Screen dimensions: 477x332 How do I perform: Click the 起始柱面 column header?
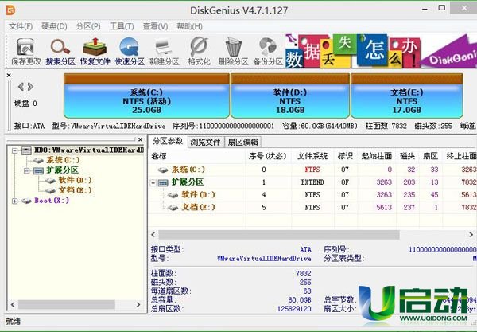click(377, 156)
